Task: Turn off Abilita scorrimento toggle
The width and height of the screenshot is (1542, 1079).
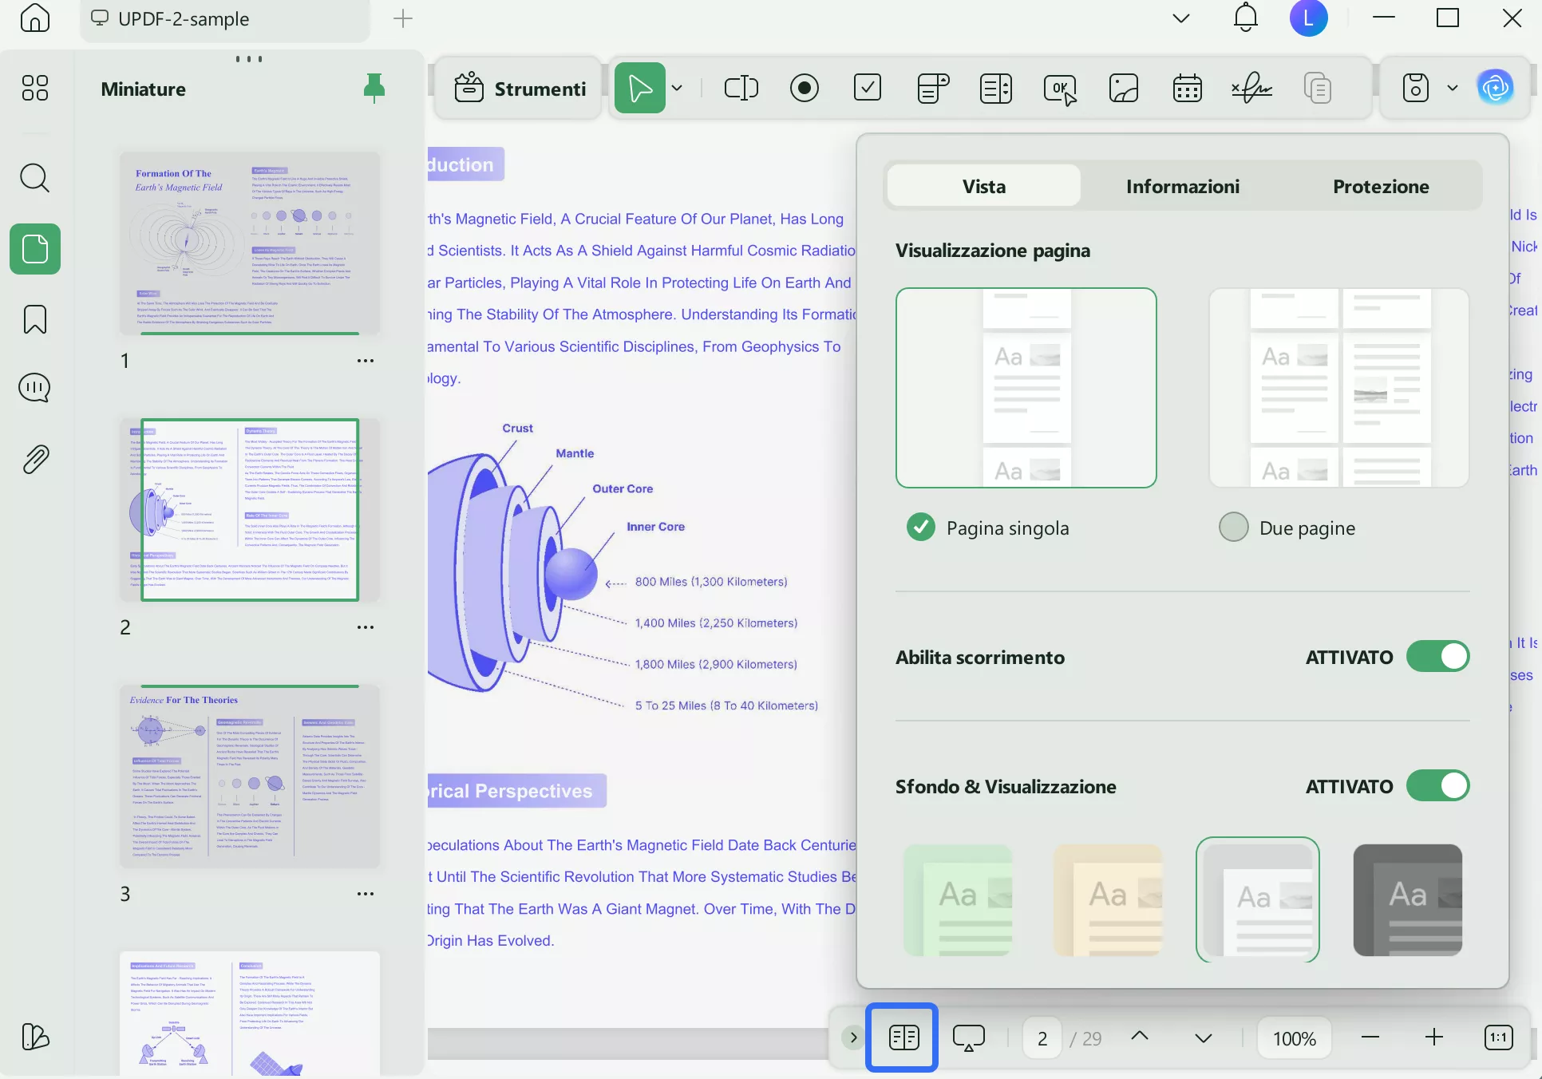Action: (1437, 657)
